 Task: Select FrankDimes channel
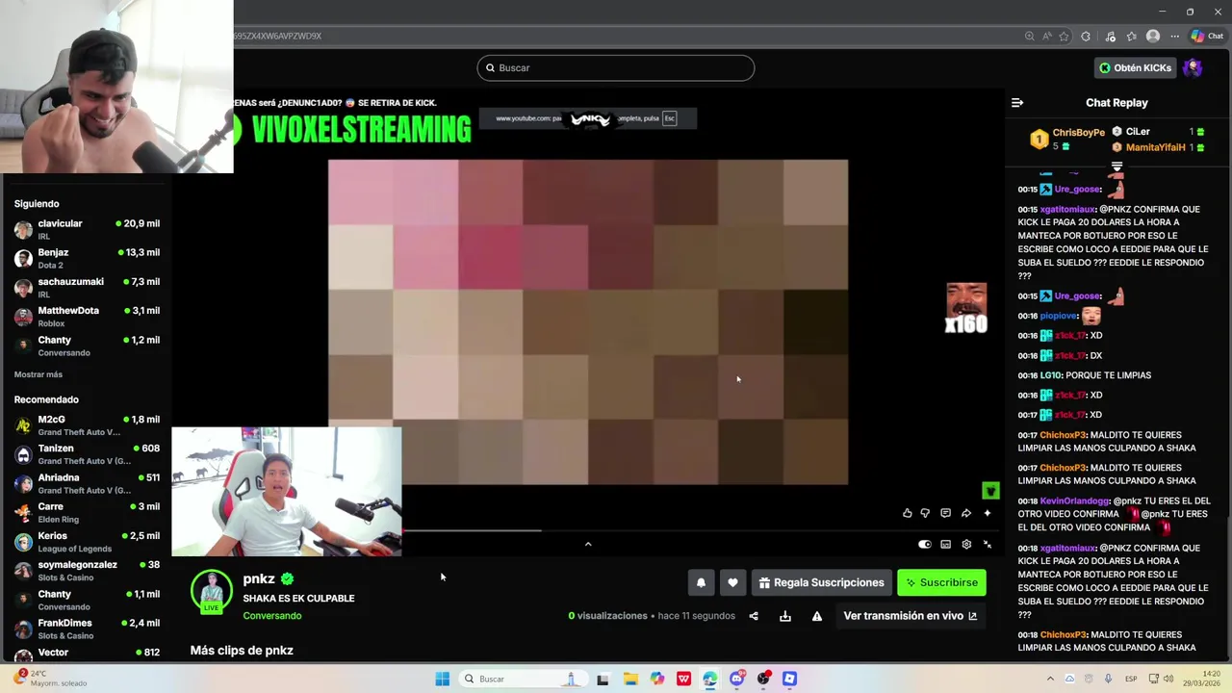pyautogui.click(x=87, y=629)
